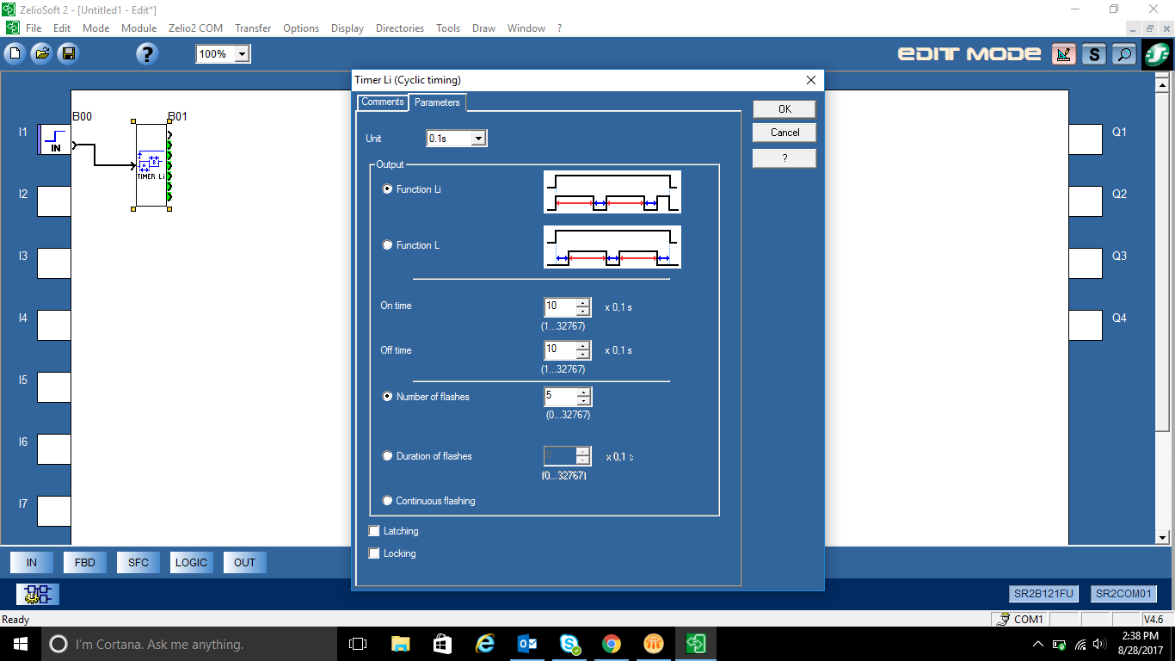Click the New file toolbar icon
This screenshot has height=661, width=1175.
click(15, 53)
